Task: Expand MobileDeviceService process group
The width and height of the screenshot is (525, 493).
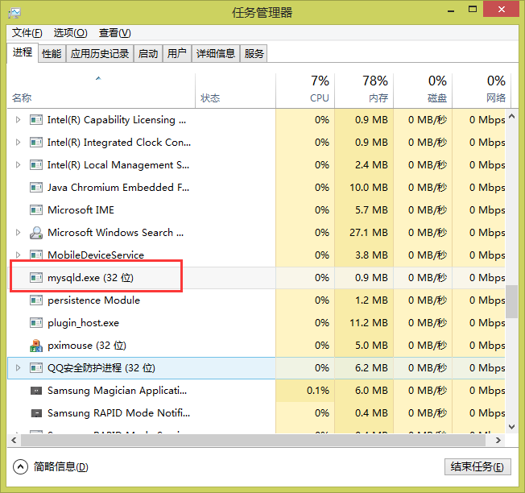Action: [18, 255]
